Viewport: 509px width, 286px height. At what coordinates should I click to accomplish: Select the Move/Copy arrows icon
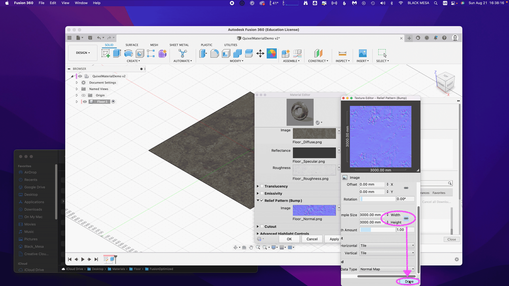[x=260, y=53]
